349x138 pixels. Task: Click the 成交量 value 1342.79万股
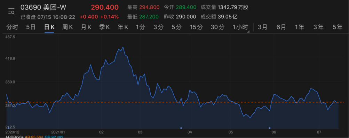pos(233,7)
